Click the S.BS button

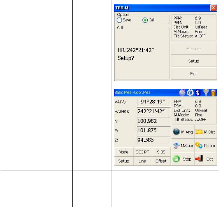click(161, 152)
